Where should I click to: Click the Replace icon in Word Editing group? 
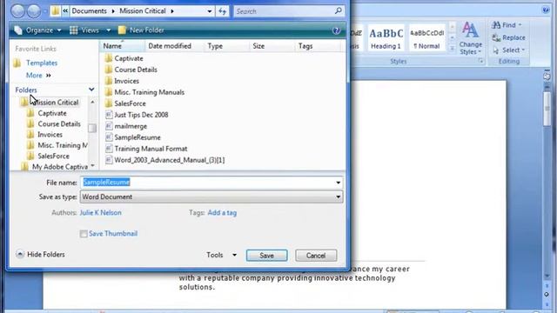[x=496, y=37]
